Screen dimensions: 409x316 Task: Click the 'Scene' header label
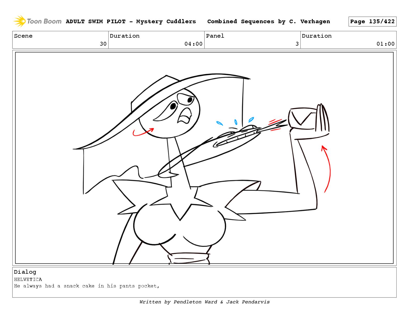(23, 36)
